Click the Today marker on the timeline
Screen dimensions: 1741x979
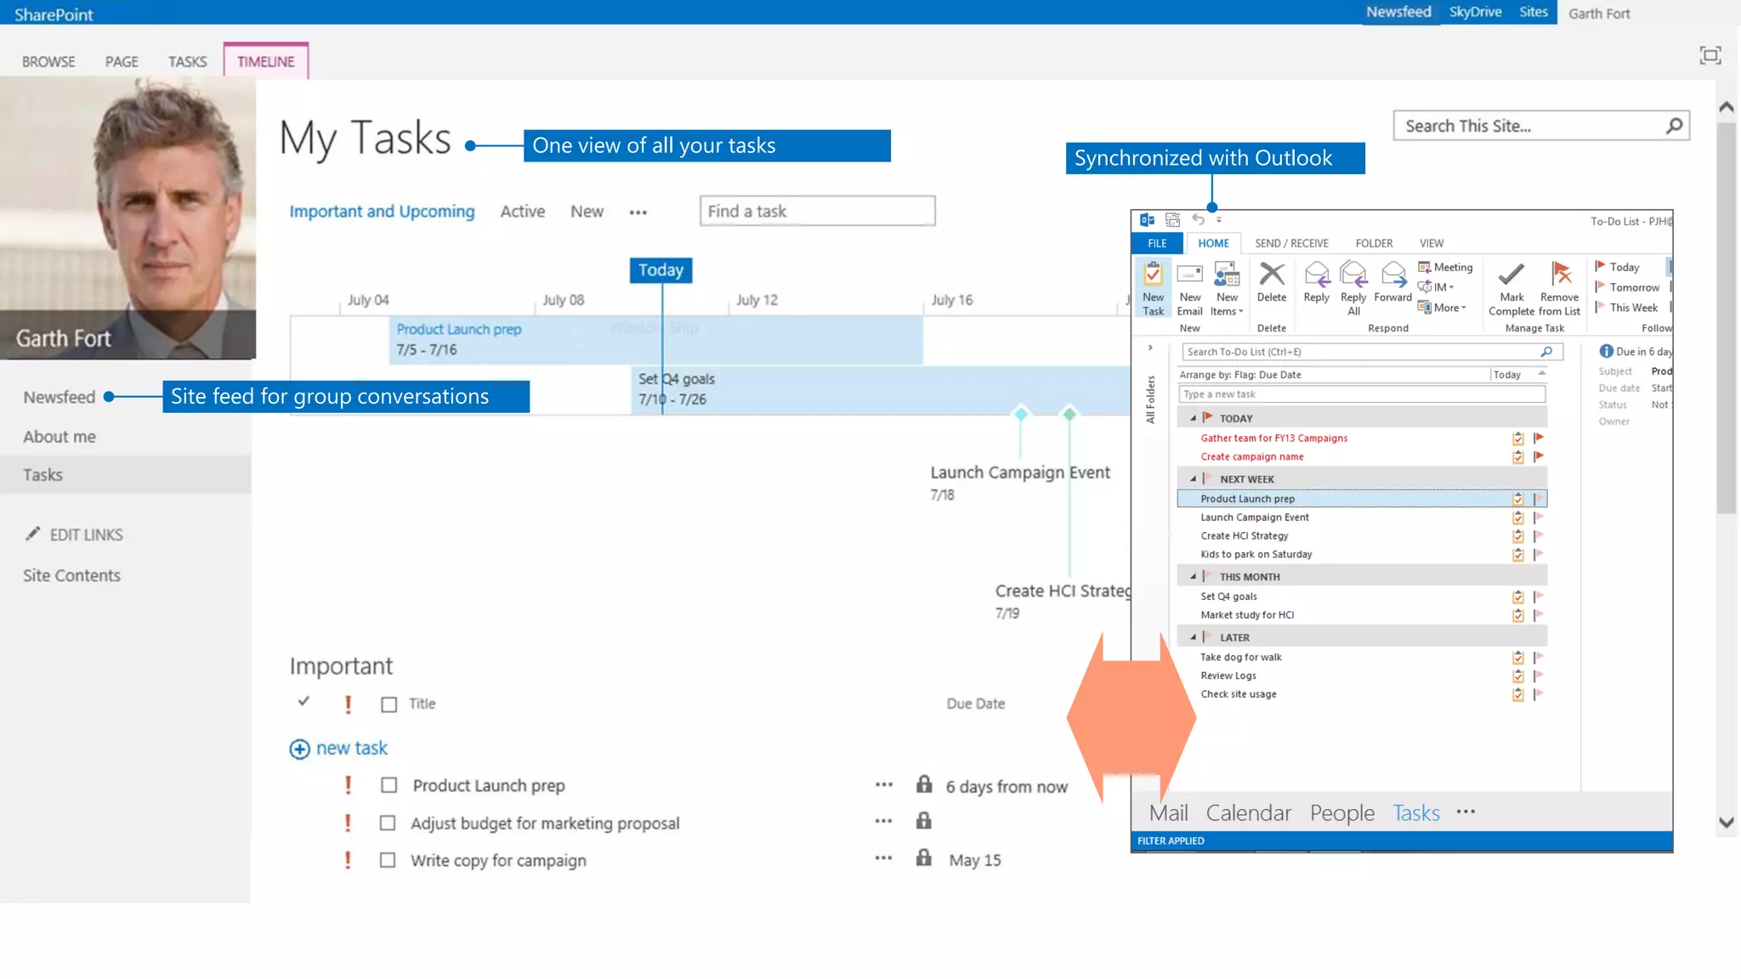click(x=661, y=270)
